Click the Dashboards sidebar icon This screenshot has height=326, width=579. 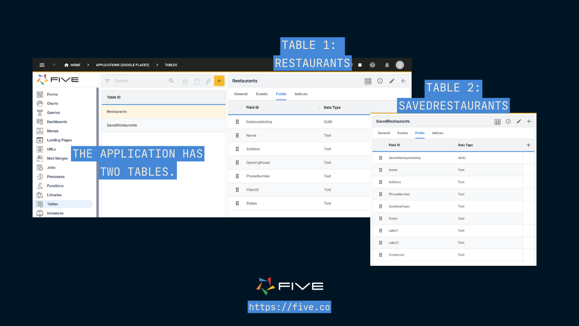40,122
